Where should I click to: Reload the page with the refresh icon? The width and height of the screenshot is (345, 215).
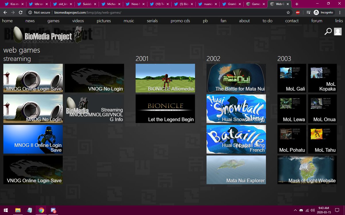(20, 13)
